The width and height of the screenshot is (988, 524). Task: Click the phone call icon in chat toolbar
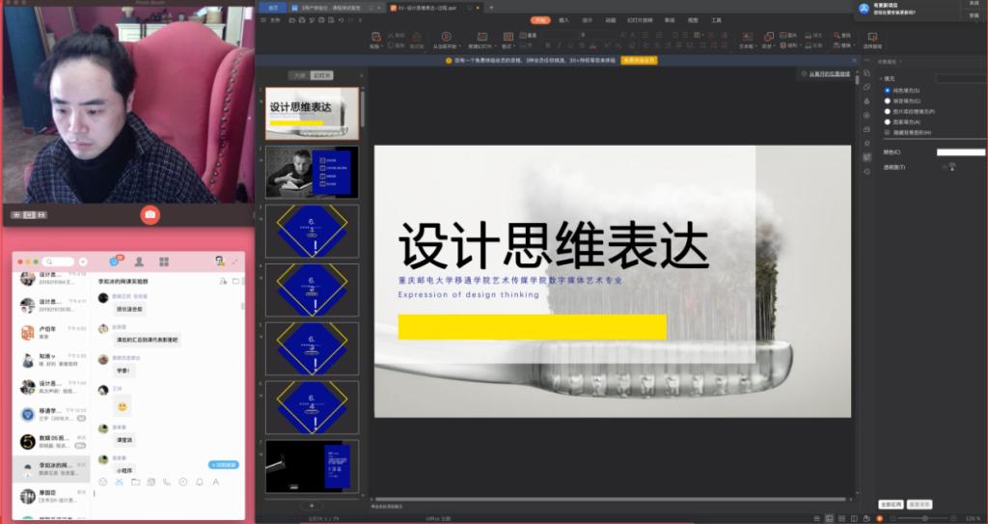(x=167, y=482)
